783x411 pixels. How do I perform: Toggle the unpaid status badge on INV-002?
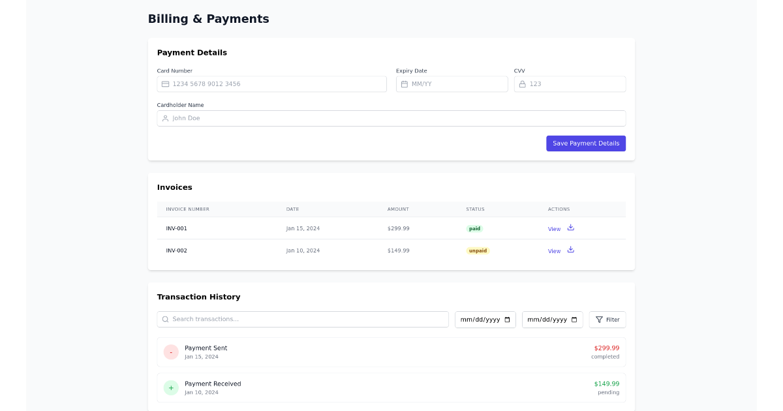coord(477,251)
